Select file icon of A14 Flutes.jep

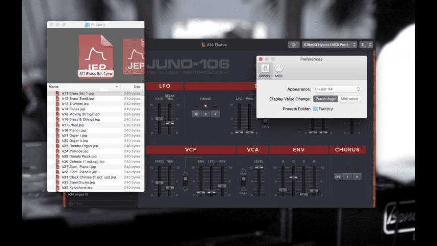(58, 109)
